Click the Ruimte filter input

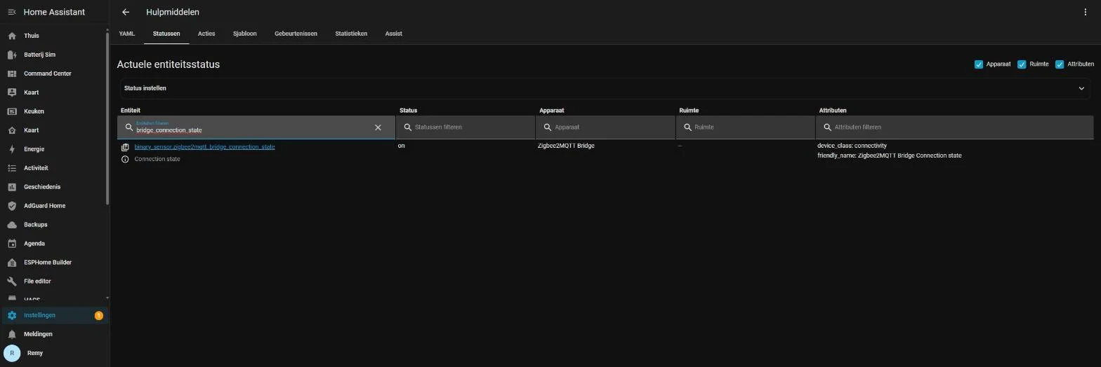coord(746,127)
